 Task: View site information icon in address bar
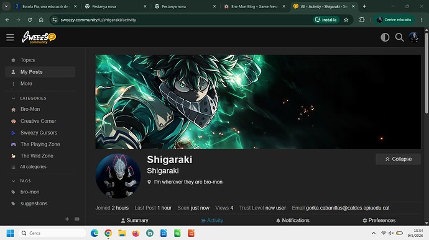55,20
